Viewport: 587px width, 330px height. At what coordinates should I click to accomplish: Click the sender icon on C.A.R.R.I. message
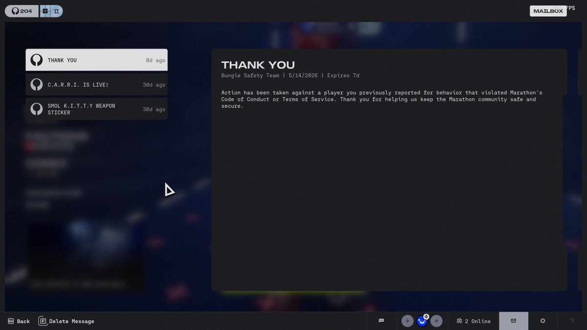(x=36, y=85)
